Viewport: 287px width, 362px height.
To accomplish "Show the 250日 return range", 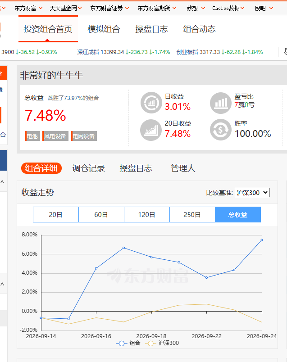I will (192, 215).
